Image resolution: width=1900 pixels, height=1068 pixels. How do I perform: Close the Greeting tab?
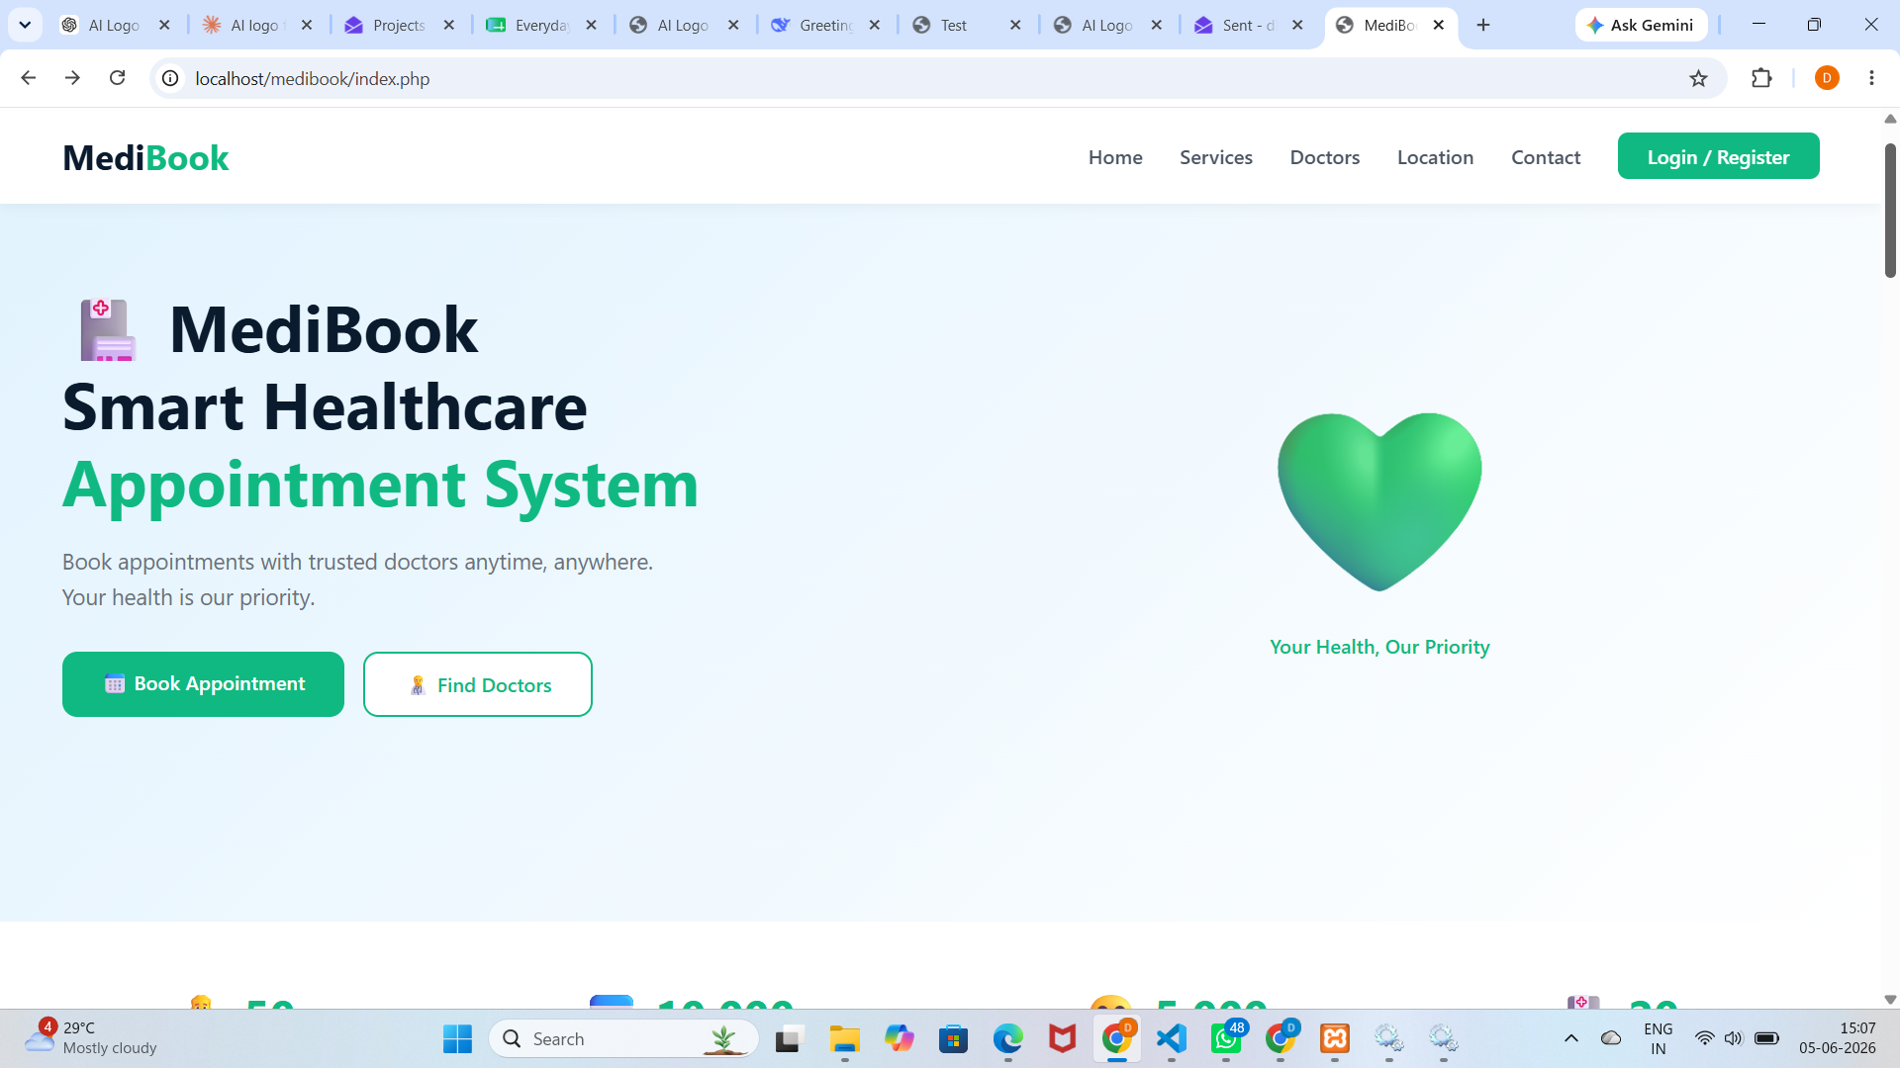875,25
